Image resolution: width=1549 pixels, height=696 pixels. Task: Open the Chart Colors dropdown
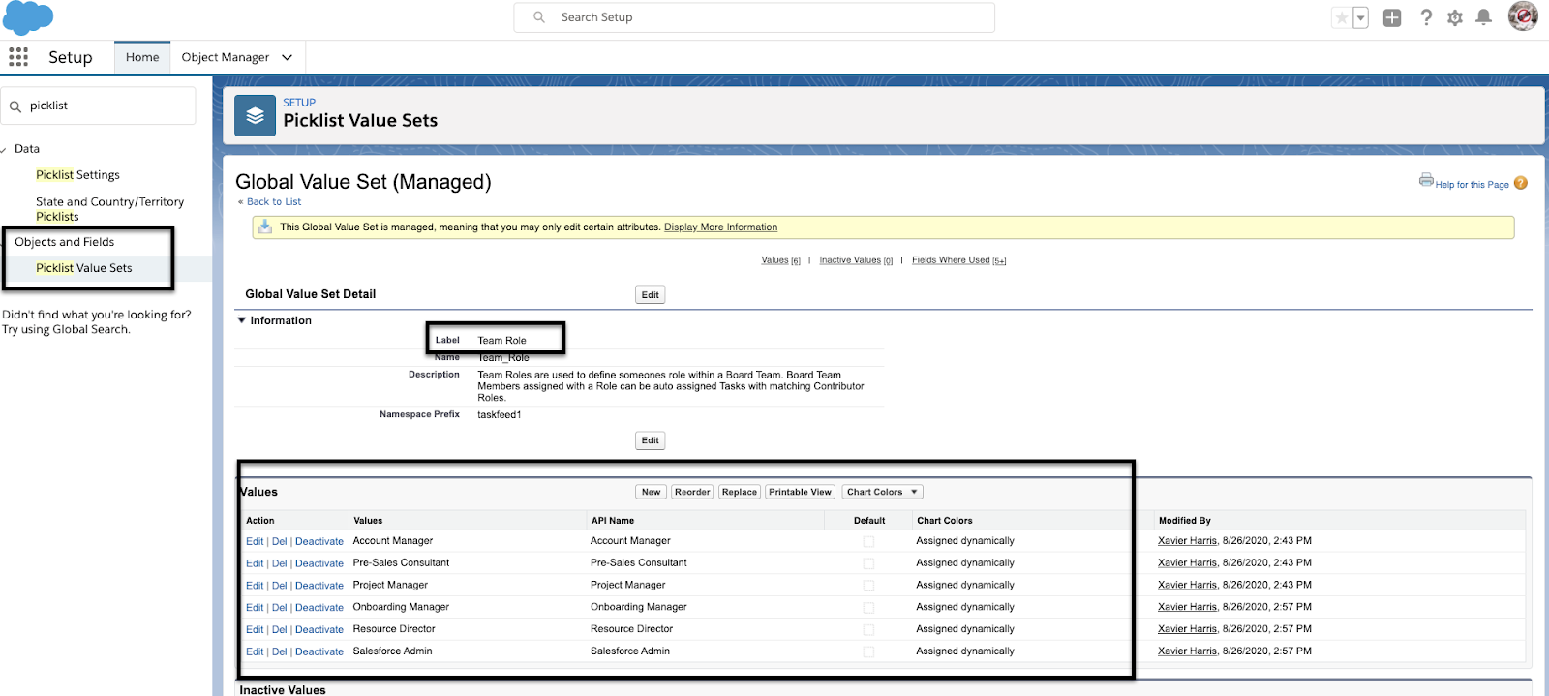[x=882, y=492]
